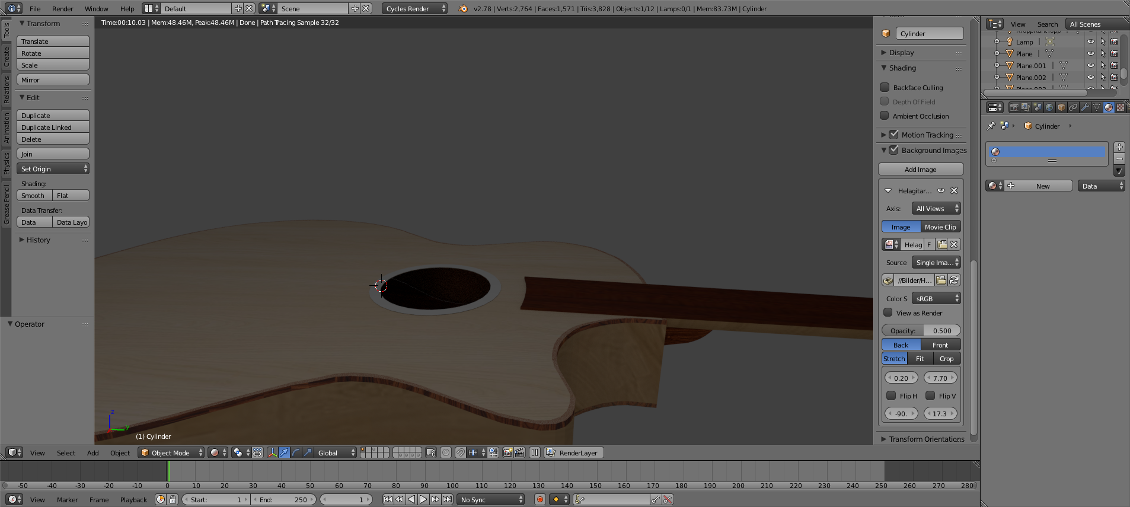Viewport: 1130px width, 507px height.
Task: Open the Window menu
Action: (x=96, y=8)
